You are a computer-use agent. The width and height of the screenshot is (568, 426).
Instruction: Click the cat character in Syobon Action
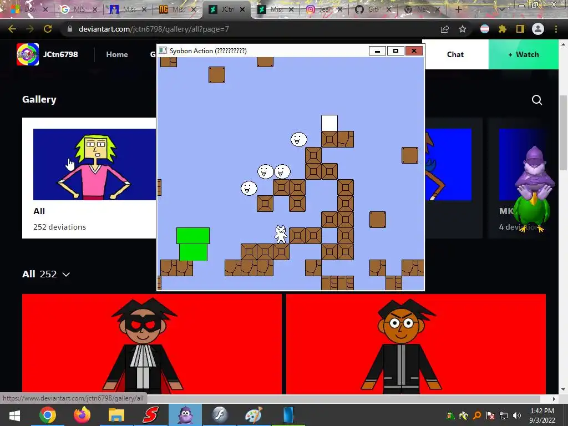(281, 234)
